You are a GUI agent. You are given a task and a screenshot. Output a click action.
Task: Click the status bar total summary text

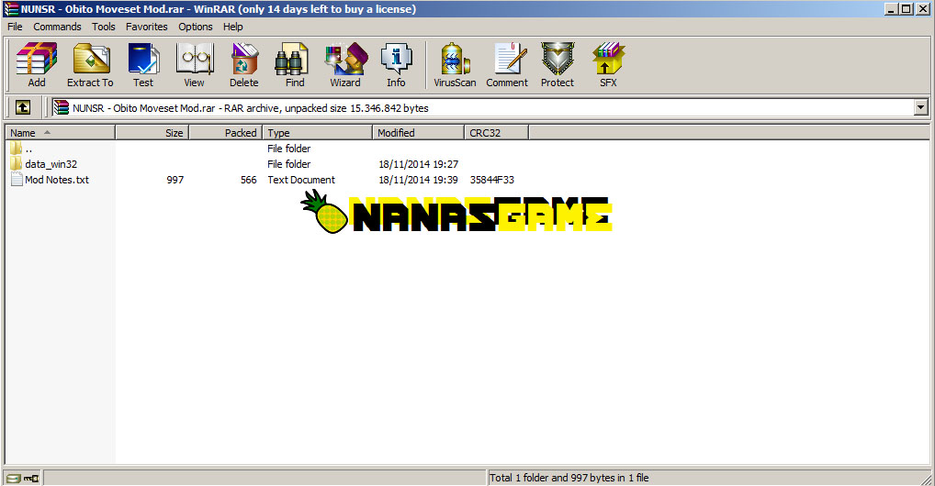[x=569, y=478]
